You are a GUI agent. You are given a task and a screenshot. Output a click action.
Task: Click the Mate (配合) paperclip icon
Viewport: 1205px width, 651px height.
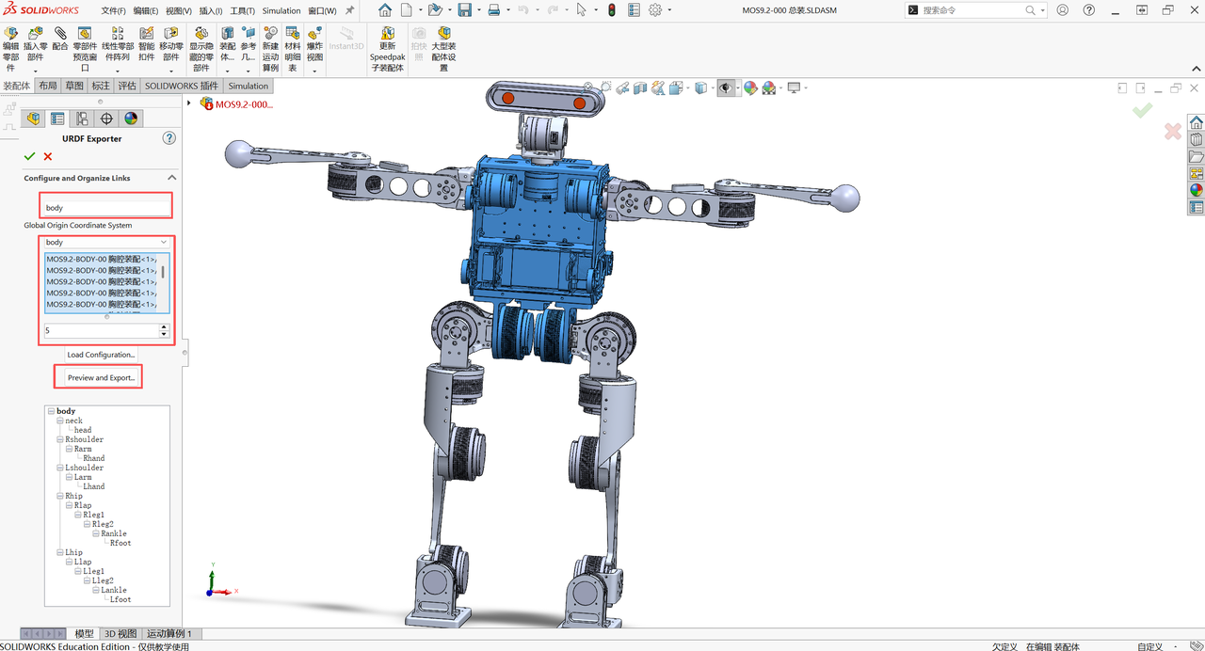click(x=60, y=33)
